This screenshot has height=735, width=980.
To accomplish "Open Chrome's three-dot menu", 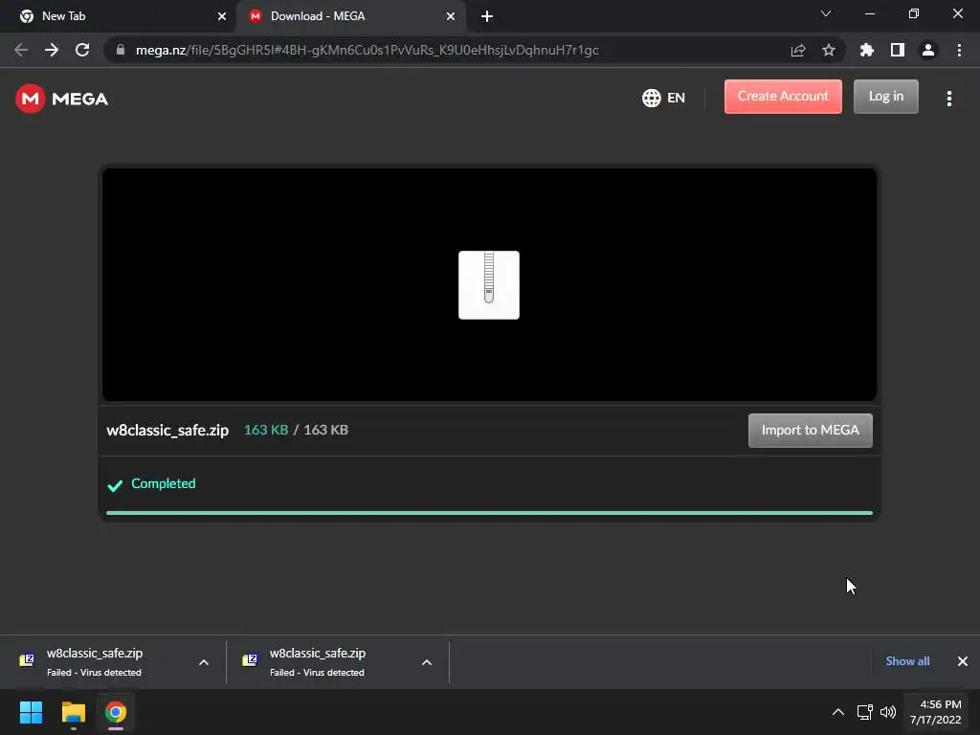I will [x=959, y=50].
